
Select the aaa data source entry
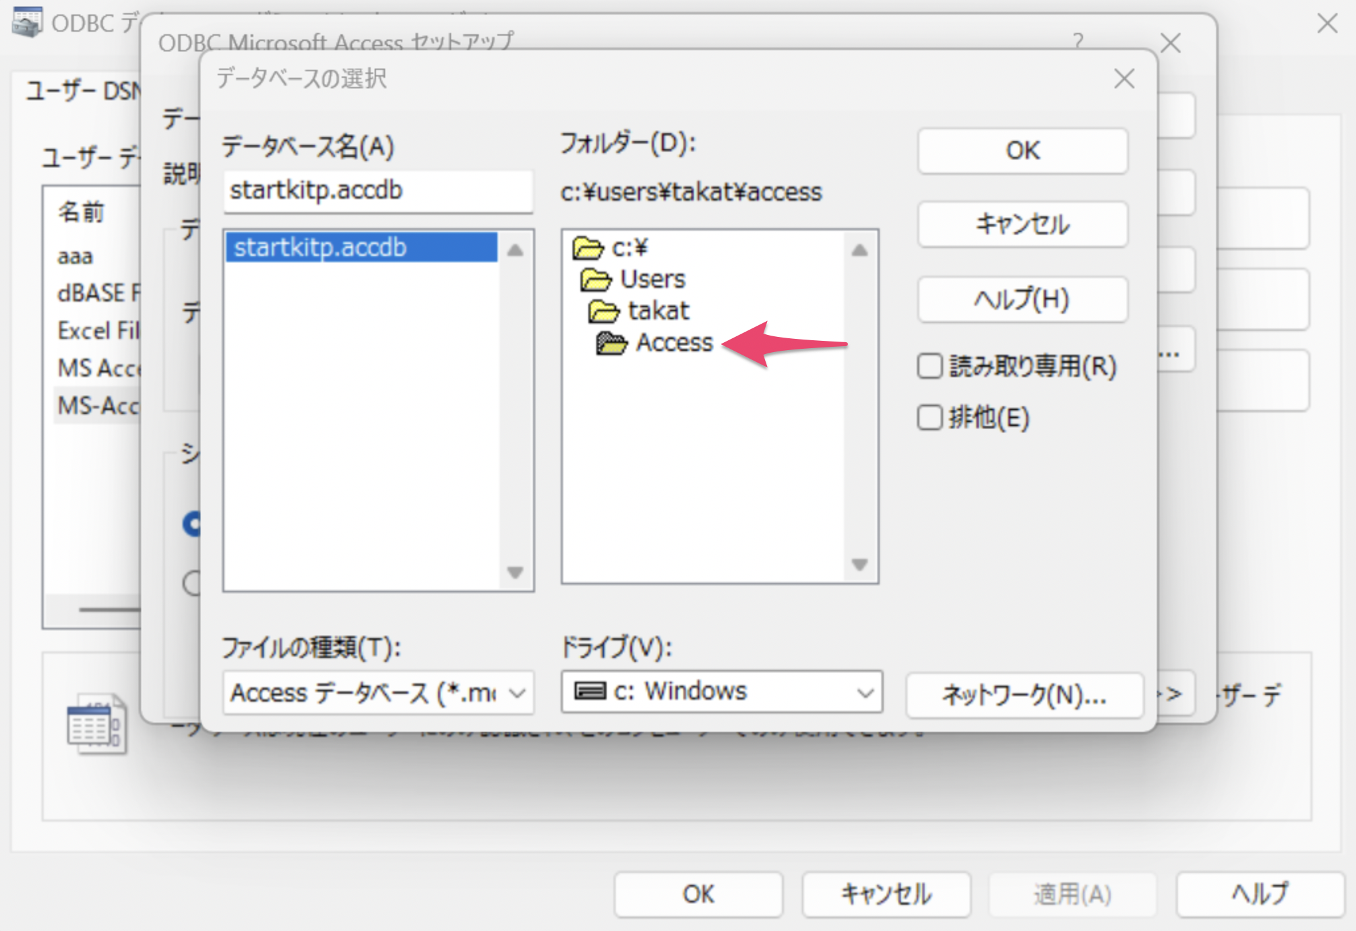(75, 256)
